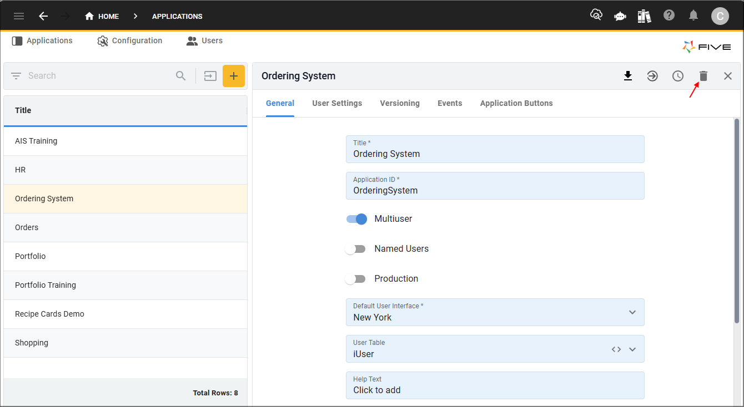The width and height of the screenshot is (744, 407).
Task: Toggle the Production switch
Action: (x=355, y=279)
